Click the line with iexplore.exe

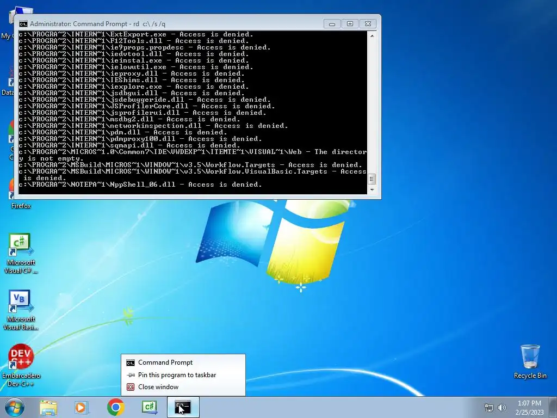pyautogui.click(x=134, y=87)
